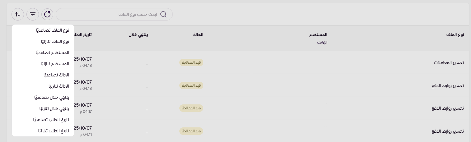Viewport: 471px width, 142px height.
Task: Select نوع الملف تصاعديًا sort option
Action: point(52,30)
